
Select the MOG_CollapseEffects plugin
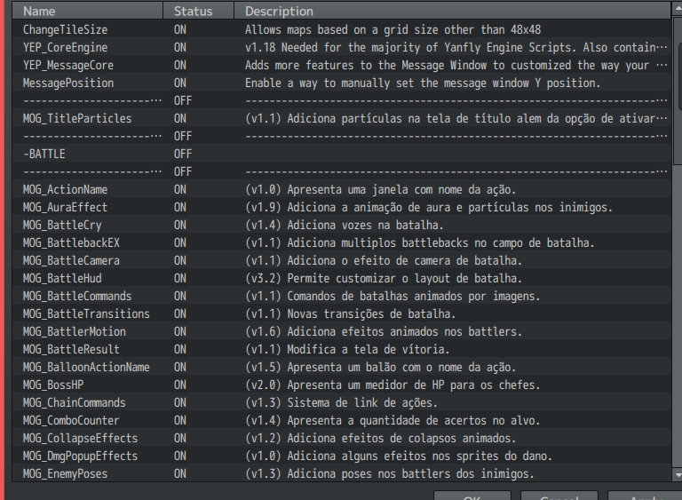point(341,438)
